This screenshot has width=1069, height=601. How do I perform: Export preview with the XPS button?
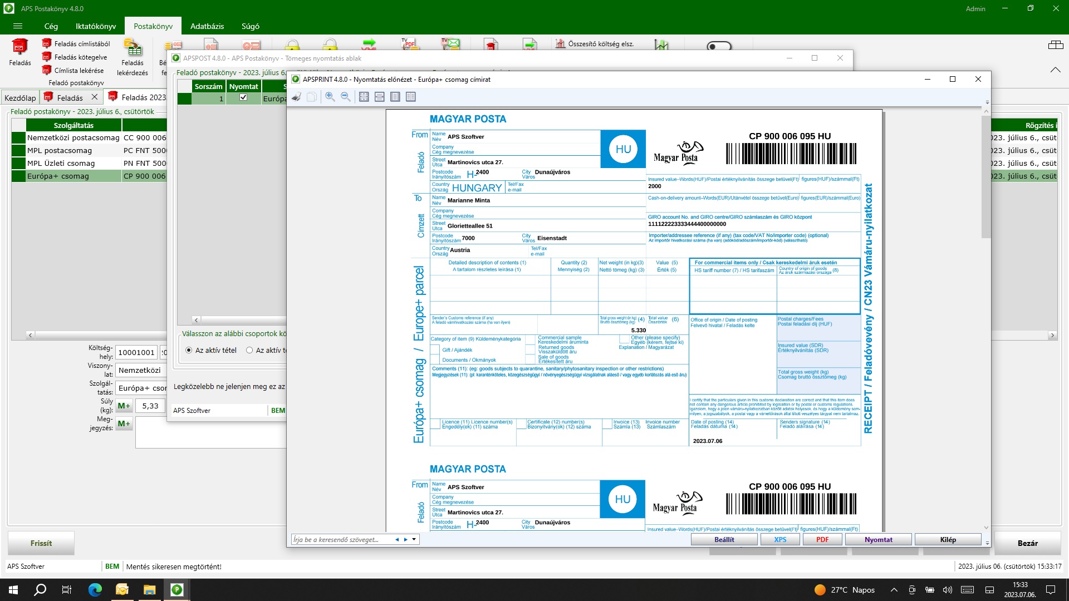[x=780, y=540]
